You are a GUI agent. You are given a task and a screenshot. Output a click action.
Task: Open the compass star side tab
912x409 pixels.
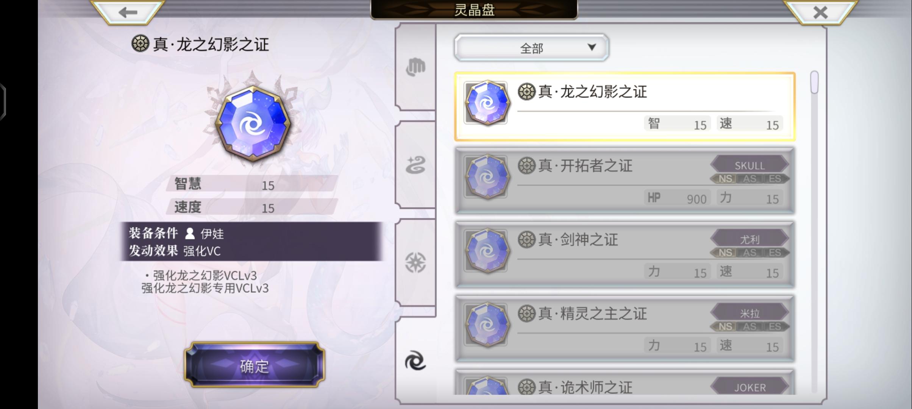pyautogui.click(x=415, y=262)
